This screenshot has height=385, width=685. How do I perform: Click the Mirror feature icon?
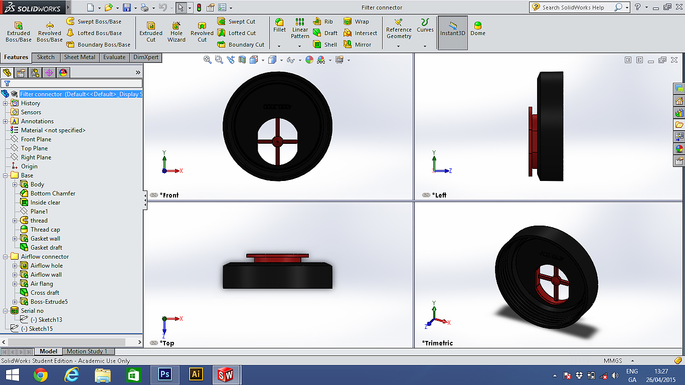[x=358, y=45]
